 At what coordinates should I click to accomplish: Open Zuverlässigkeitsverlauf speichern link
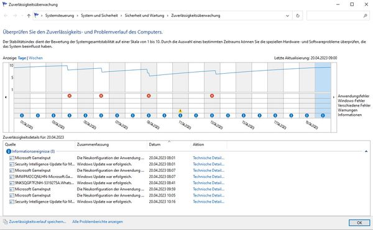37,222
